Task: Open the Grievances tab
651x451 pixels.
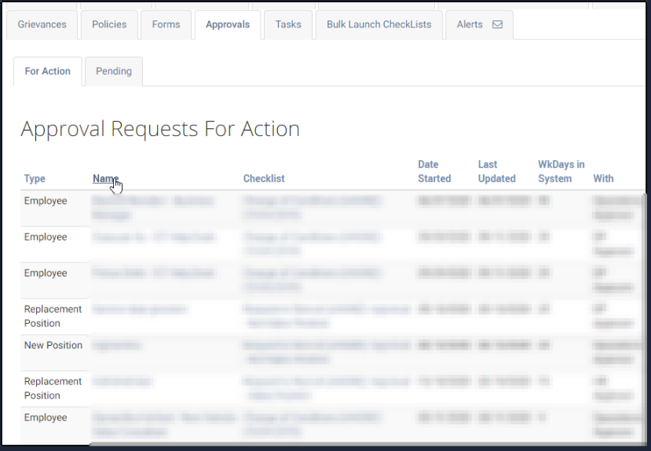Action: [42, 24]
